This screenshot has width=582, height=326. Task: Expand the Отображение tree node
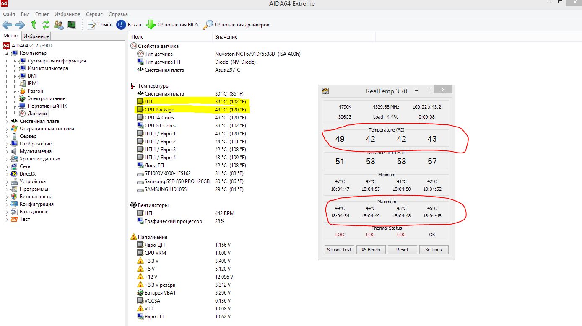coord(7,144)
